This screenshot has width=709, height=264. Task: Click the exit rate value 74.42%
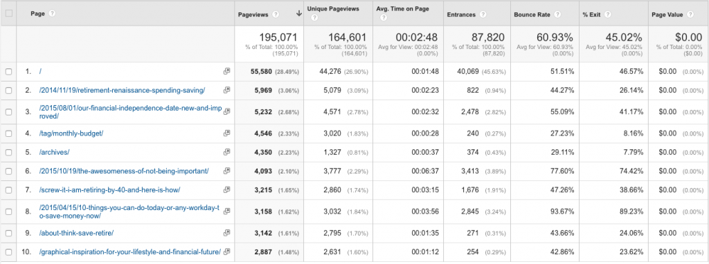pyautogui.click(x=630, y=171)
